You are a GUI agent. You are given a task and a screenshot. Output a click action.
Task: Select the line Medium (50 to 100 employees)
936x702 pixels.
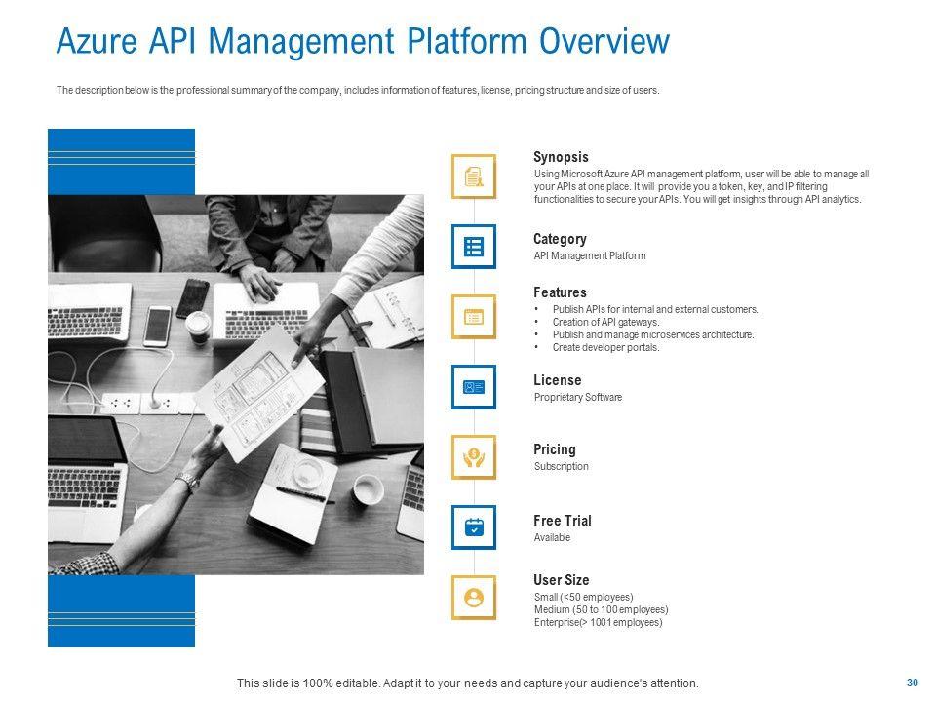tap(601, 609)
